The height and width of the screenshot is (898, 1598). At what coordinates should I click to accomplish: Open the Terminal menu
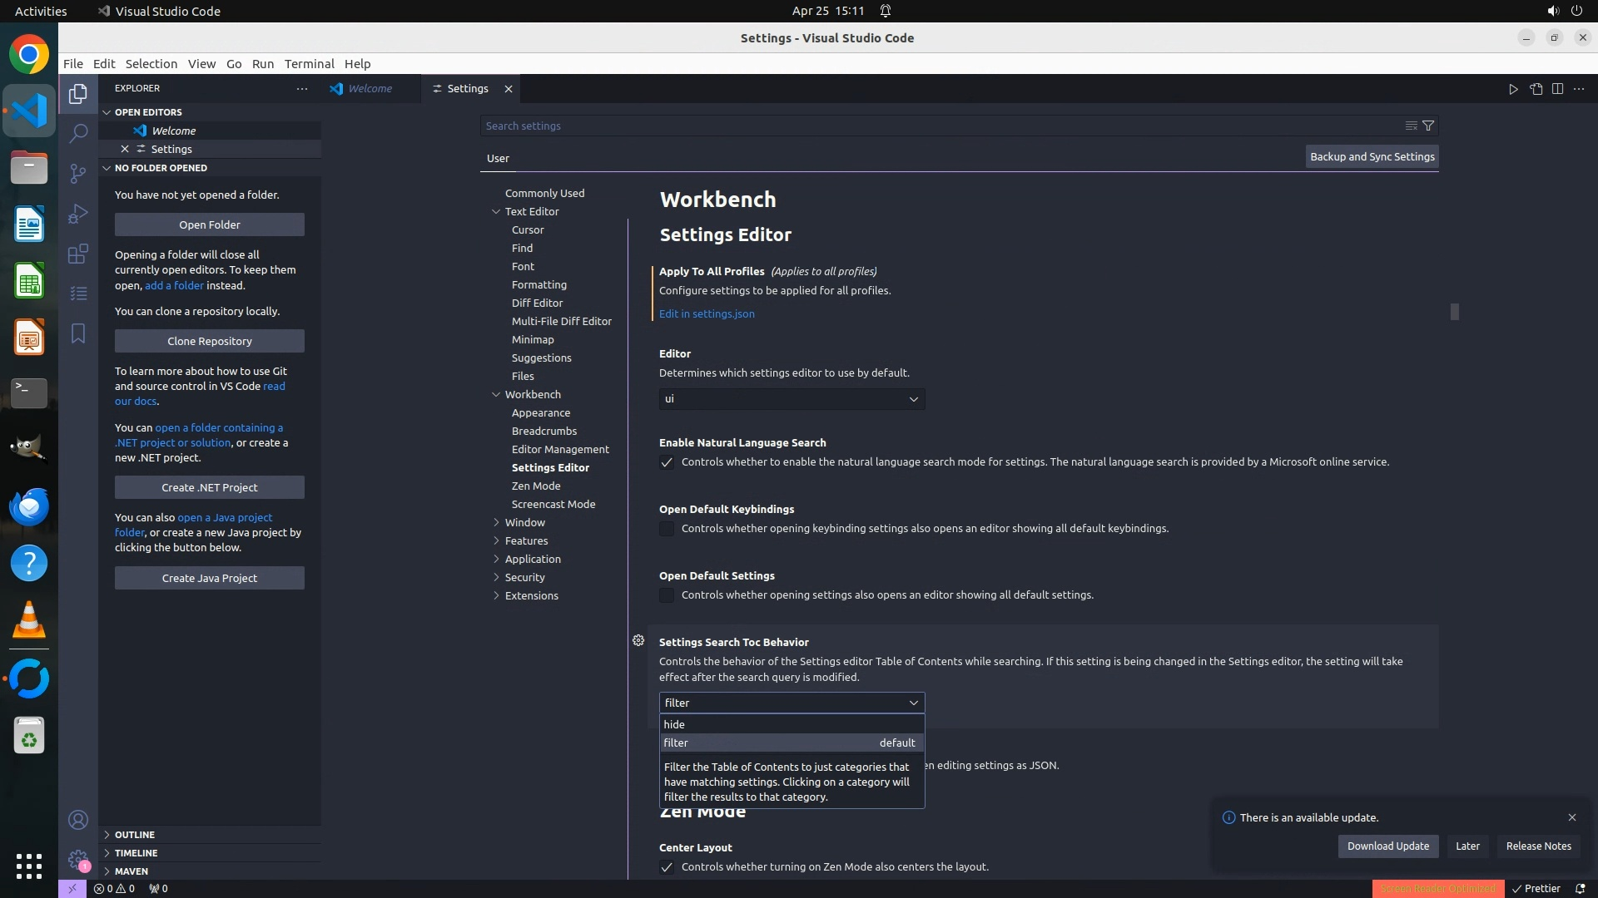click(x=309, y=64)
